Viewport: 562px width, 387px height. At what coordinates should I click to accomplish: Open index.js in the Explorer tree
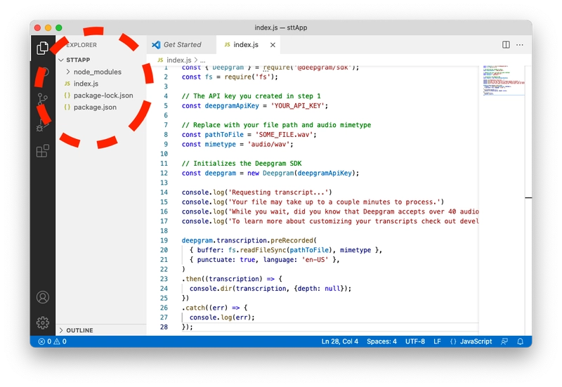pos(86,84)
